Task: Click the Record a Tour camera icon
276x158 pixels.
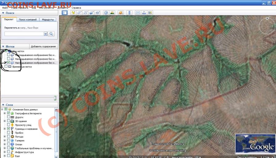Action: click(x=98, y=13)
